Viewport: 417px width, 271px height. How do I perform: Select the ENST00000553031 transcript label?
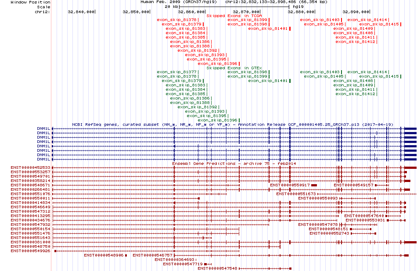365,220
